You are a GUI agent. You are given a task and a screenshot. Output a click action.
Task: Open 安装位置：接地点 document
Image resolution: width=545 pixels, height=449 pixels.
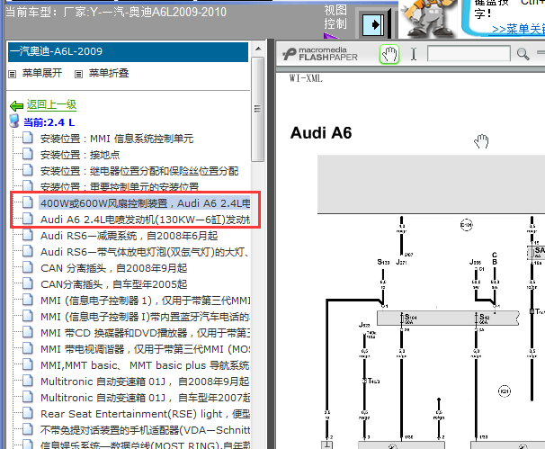80,155
